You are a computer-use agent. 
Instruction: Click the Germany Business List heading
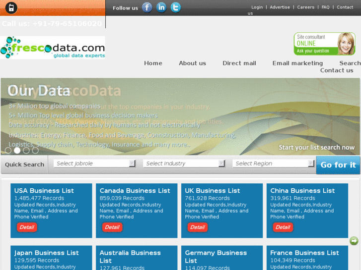(216, 257)
